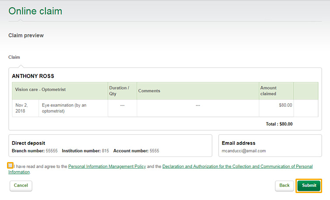Tick the 'I have read and agree' checkbox
Image resolution: width=330 pixels, height=200 pixels.
(x=10, y=166)
